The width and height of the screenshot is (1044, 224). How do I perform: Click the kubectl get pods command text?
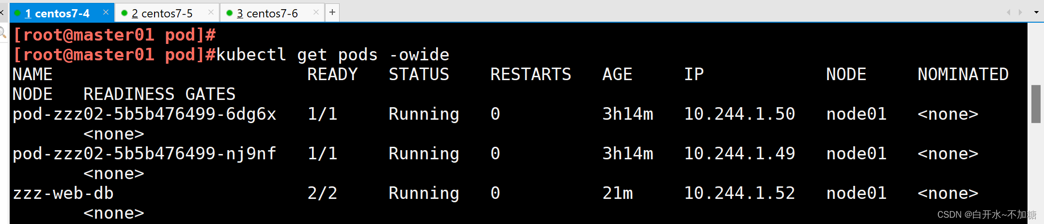[333, 55]
